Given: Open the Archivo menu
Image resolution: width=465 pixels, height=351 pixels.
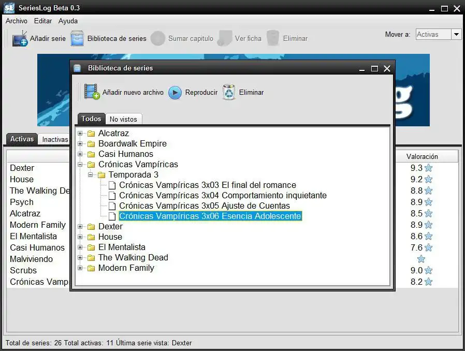Looking at the screenshot, I should tap(16, 21).
